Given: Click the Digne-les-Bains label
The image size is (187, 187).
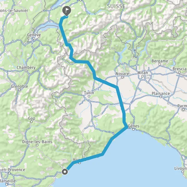Looking at the screenshot, I should coord(37,142).
